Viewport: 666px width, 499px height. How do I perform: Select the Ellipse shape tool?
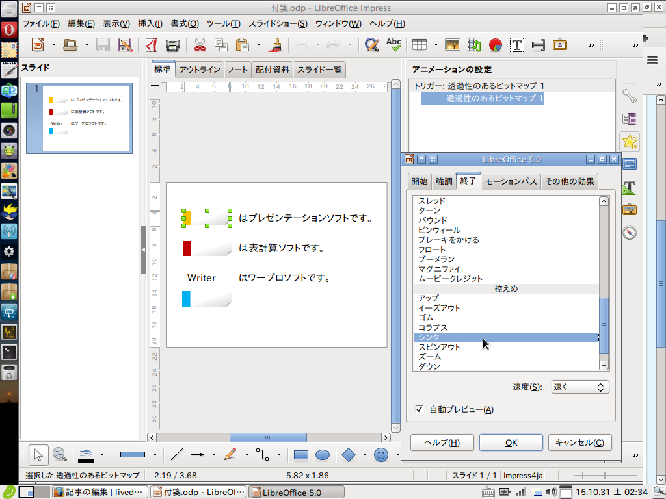(323, 454)
